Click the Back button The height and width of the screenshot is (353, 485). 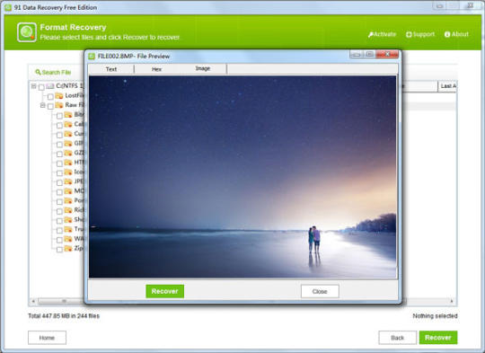coord(398,338)
